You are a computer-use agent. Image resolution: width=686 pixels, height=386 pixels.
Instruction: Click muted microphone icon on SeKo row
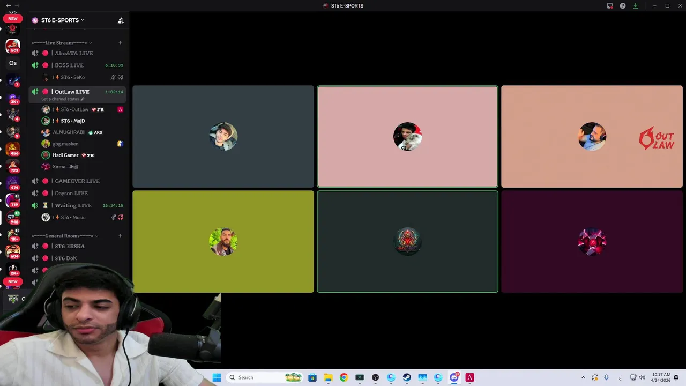point(113,77)
